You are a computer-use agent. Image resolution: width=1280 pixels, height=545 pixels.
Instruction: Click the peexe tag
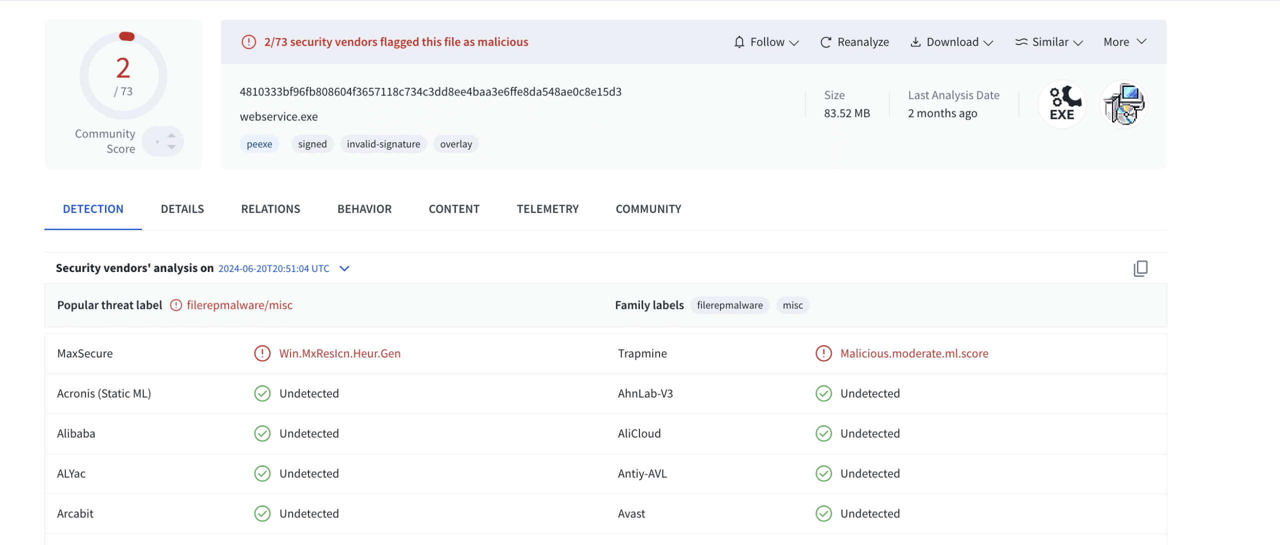tap(259, 144)
